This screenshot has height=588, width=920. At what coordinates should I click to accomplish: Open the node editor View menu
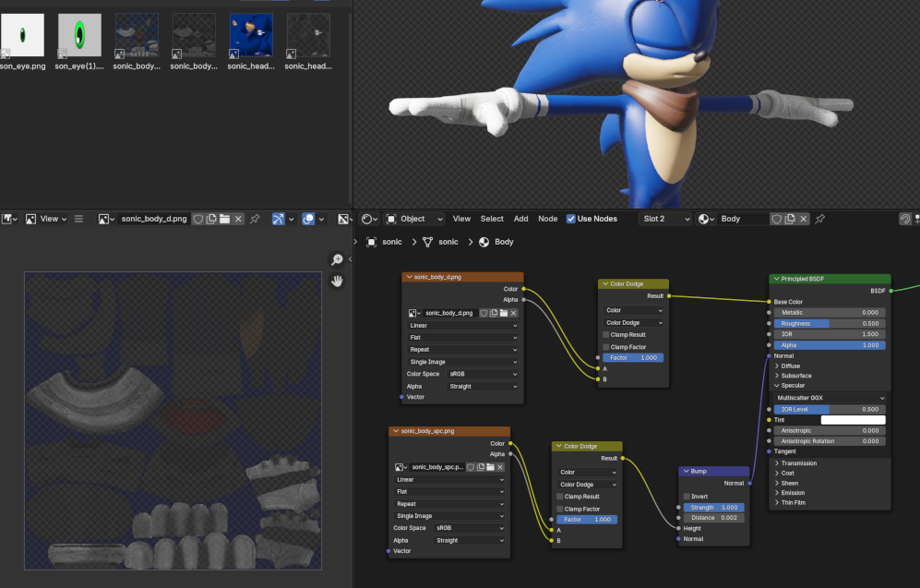pos(461,219)
